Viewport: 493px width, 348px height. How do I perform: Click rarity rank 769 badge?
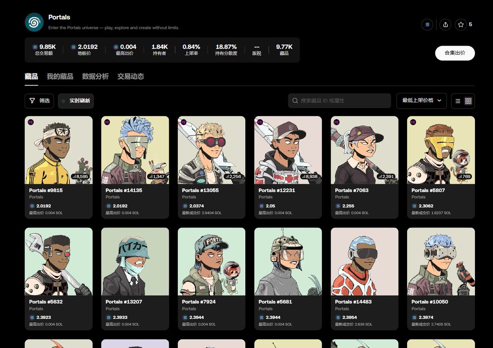click(x=465, y=176)
